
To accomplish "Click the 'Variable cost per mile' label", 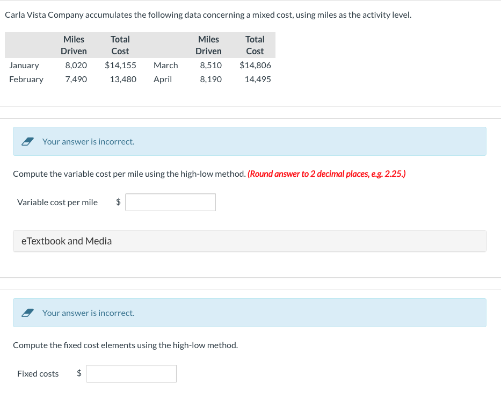I will (x=57, y=203).
